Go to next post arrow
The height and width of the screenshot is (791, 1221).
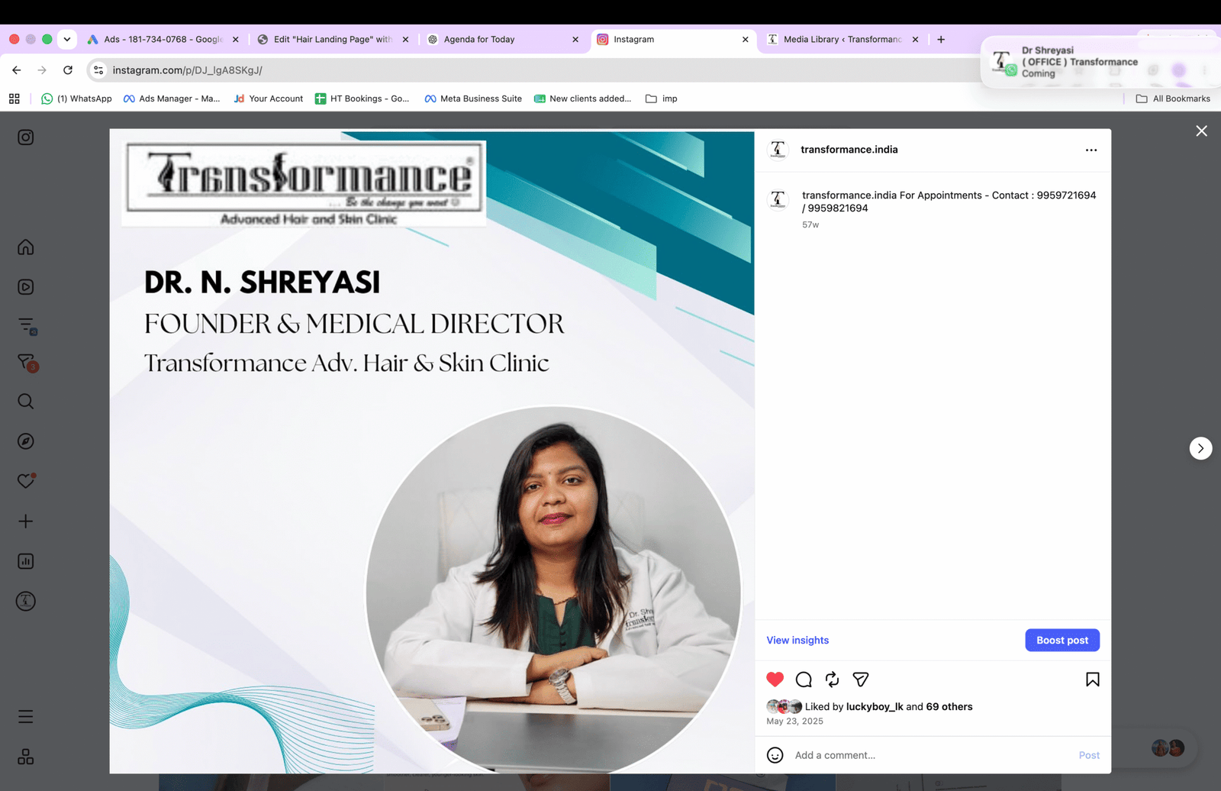click(1200, 448)
